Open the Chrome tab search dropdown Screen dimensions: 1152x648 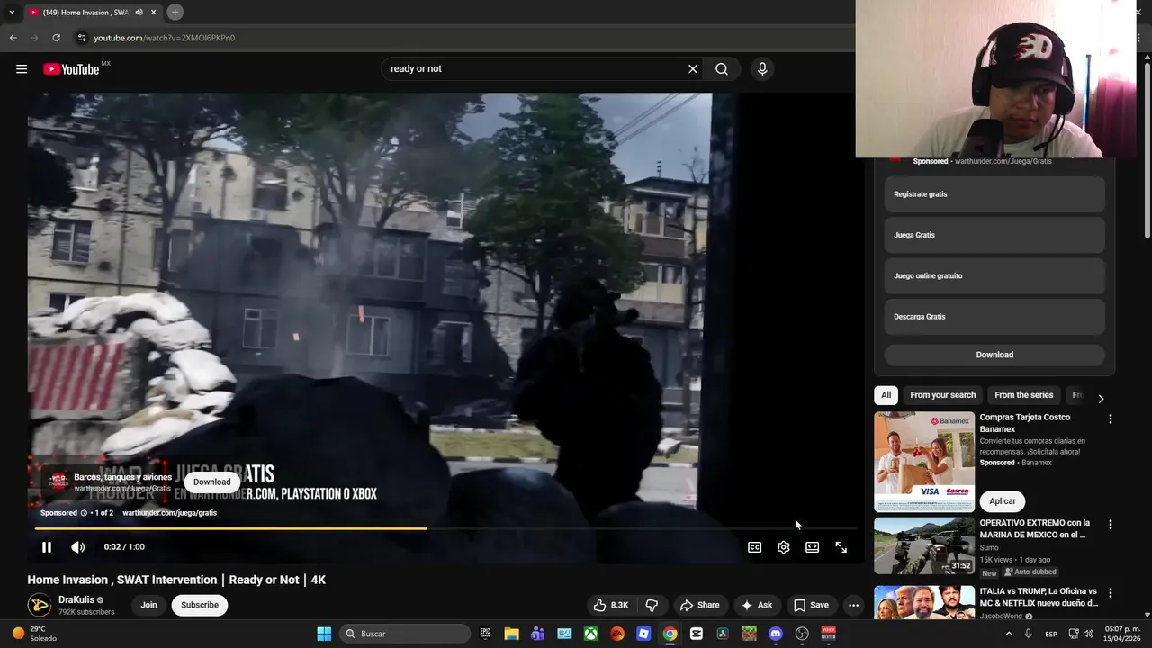click(x=12, y=12)
